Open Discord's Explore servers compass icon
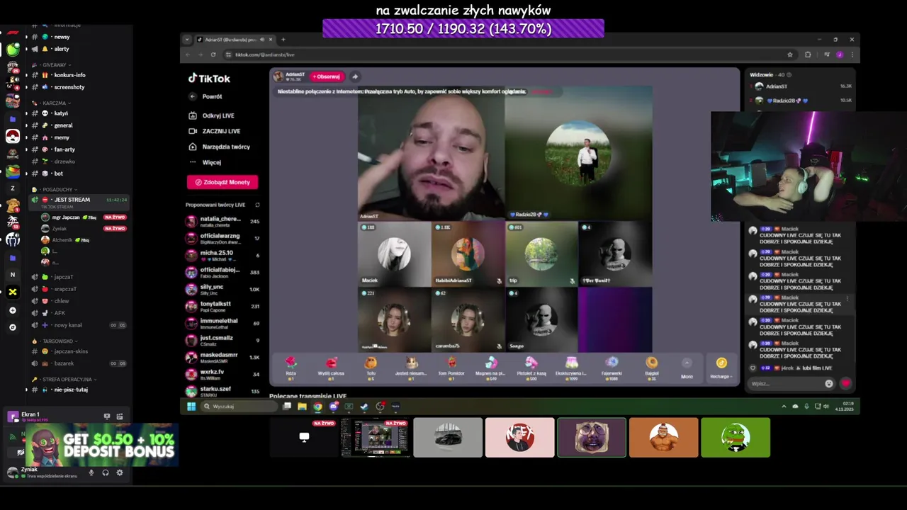 click(x=13, y=327)
